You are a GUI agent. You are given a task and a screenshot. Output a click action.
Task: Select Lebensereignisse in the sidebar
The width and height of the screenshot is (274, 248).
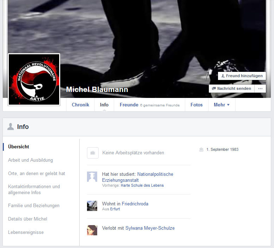[x=26, y=232]
